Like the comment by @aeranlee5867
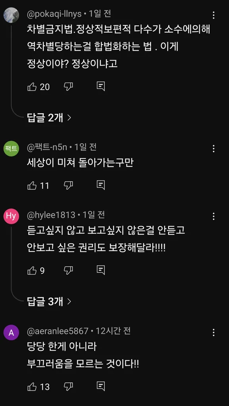229x406 pixels. [32, 387]
